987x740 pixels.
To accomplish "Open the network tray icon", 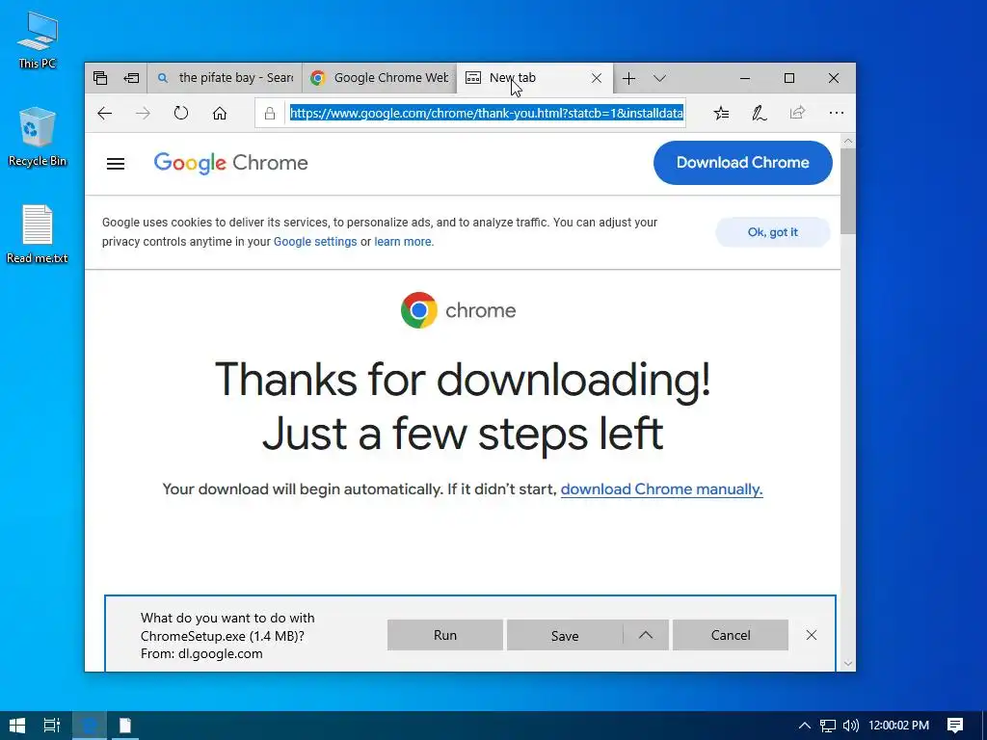I will pos(828,726).
